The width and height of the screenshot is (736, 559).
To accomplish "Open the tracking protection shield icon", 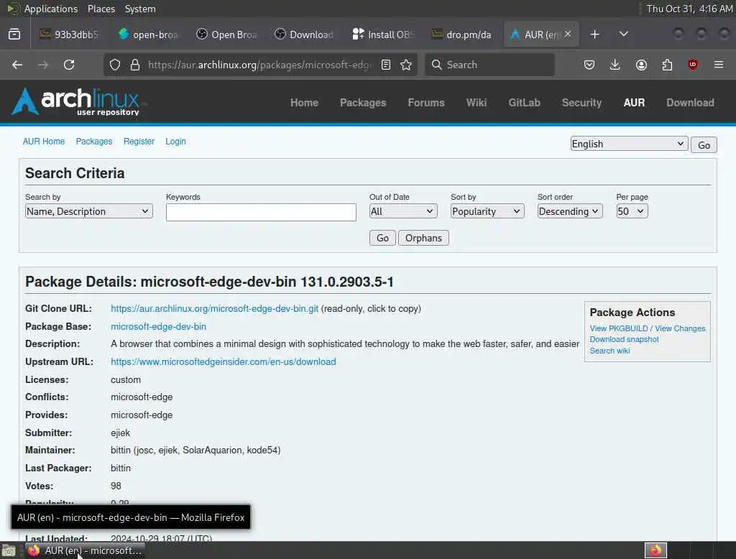I will 115,65.
